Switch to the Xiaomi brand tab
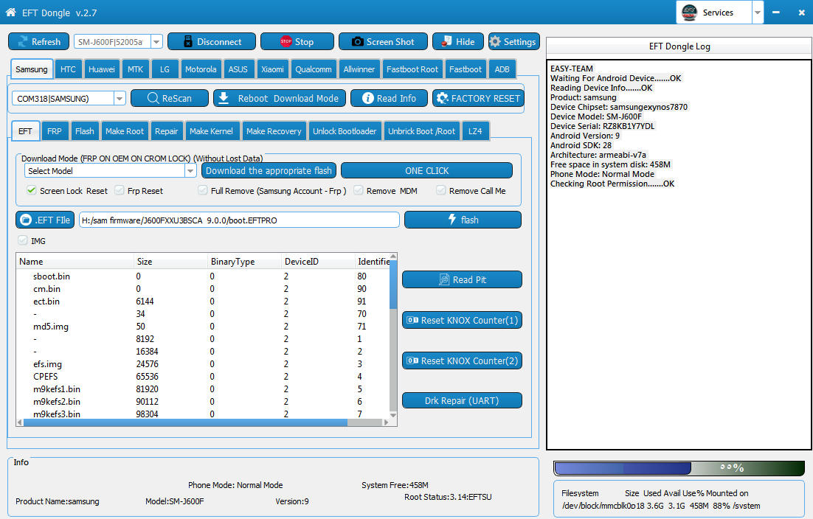The image size is (813, 519). (x=272, y=69)
